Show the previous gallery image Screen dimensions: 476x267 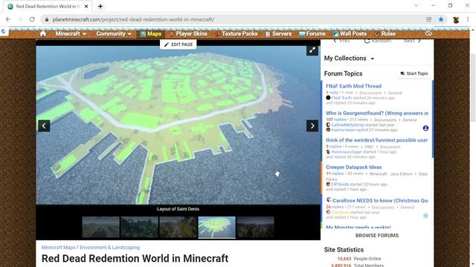pyautogui.click(x=44, y=125)
